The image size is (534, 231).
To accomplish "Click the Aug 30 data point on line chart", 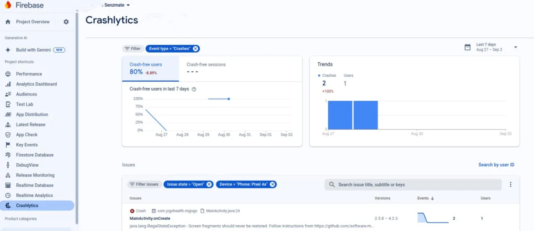I will tap(229, 99).
